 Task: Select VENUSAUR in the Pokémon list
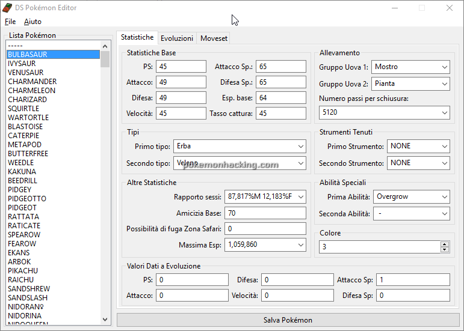coord(54,73)
